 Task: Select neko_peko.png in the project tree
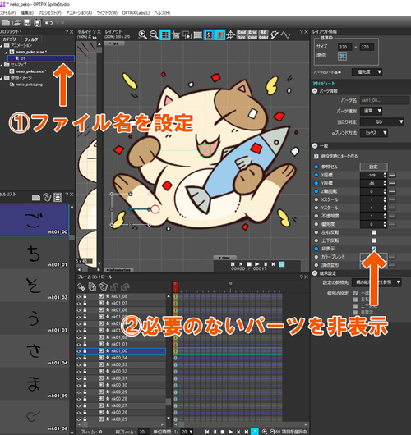[29, 85]
